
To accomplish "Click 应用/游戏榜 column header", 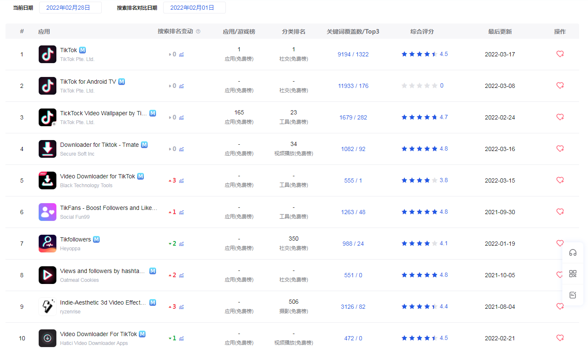I will pos(239,32).
